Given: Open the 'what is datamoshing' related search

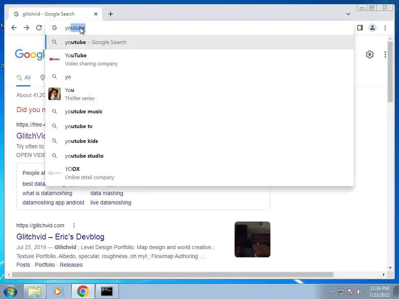Looking at the screenshot, I should (47, 193).
